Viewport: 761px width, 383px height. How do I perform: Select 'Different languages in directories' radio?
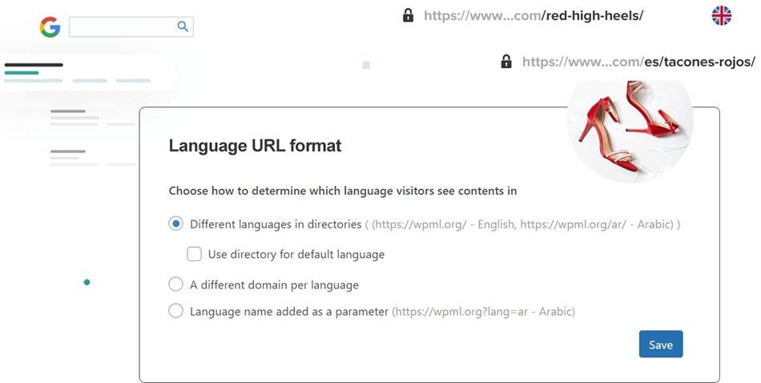click(175, 224)
